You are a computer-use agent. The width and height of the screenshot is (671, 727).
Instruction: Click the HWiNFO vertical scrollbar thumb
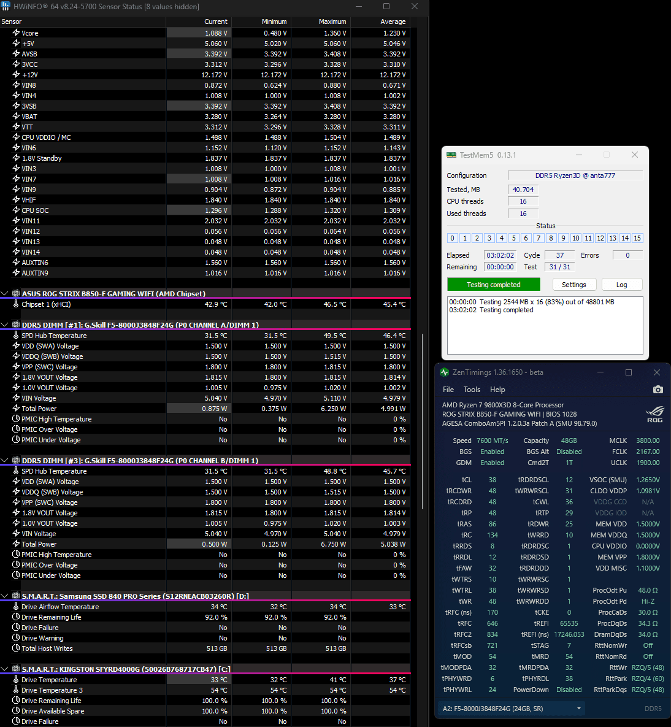[422, 421]
